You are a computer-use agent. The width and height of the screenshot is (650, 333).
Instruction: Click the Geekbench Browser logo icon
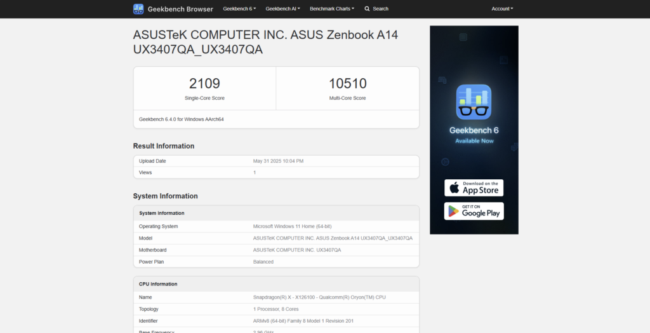click(138, 9)
